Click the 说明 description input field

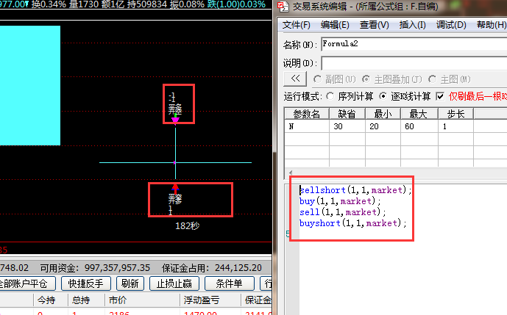[x=412, y=62]
